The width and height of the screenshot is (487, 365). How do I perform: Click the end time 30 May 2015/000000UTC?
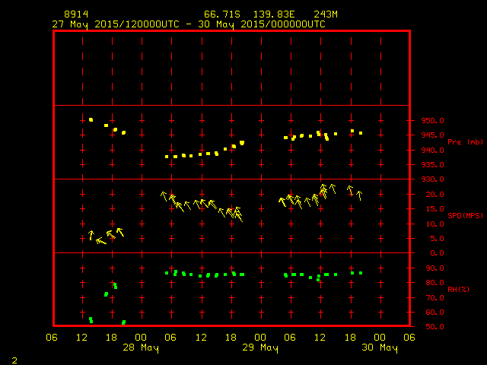pos(266,24)
